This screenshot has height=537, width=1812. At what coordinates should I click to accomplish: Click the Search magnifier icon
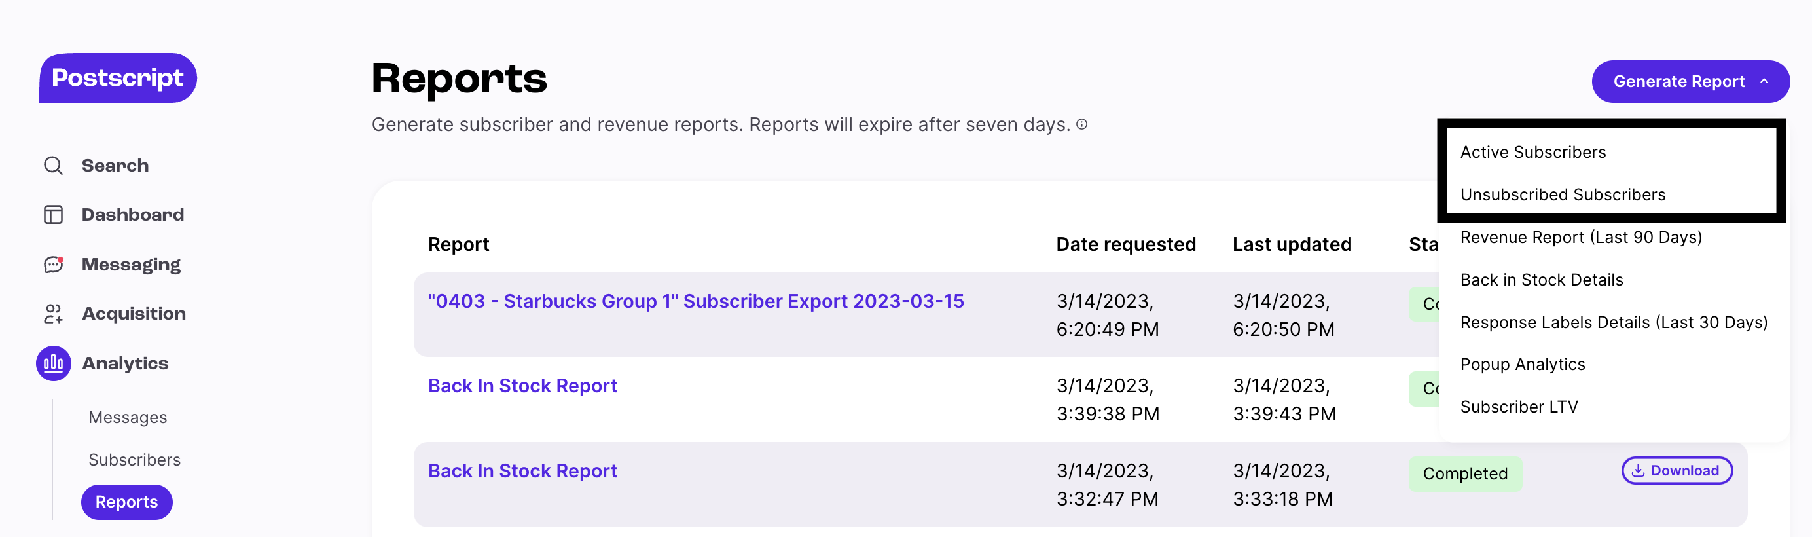click(x=54, y=166)
